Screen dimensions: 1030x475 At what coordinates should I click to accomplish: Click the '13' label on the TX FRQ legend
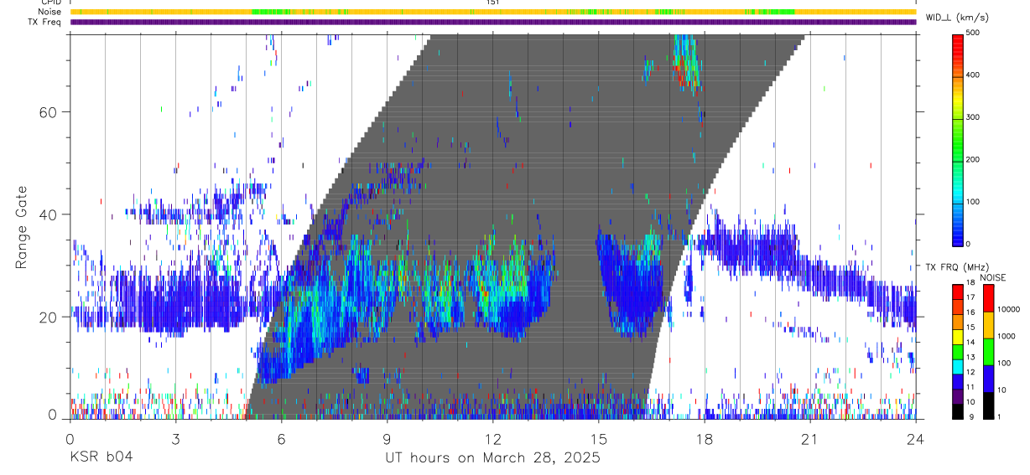[x=972, y=358]
